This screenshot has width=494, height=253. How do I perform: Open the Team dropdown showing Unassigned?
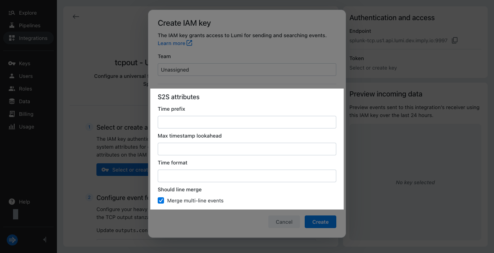pyautogui.click(x=247, y=69)
